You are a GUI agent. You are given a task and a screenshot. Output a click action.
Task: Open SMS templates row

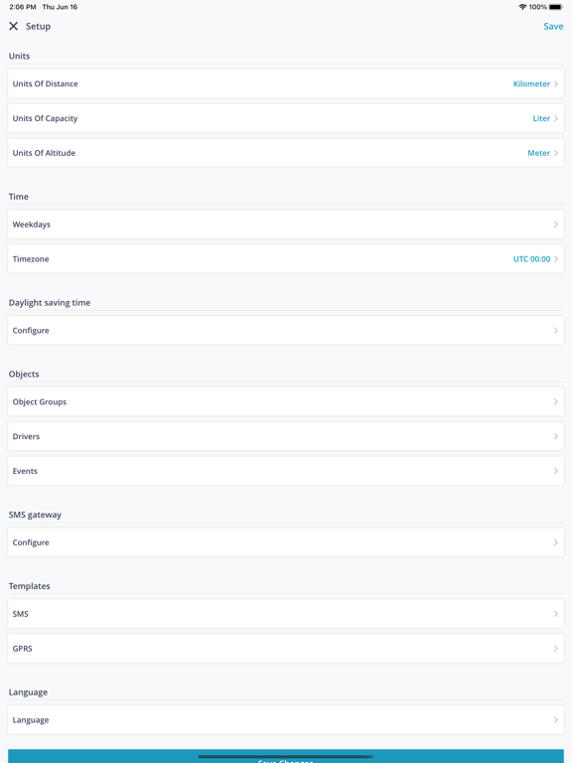point(286,614)
